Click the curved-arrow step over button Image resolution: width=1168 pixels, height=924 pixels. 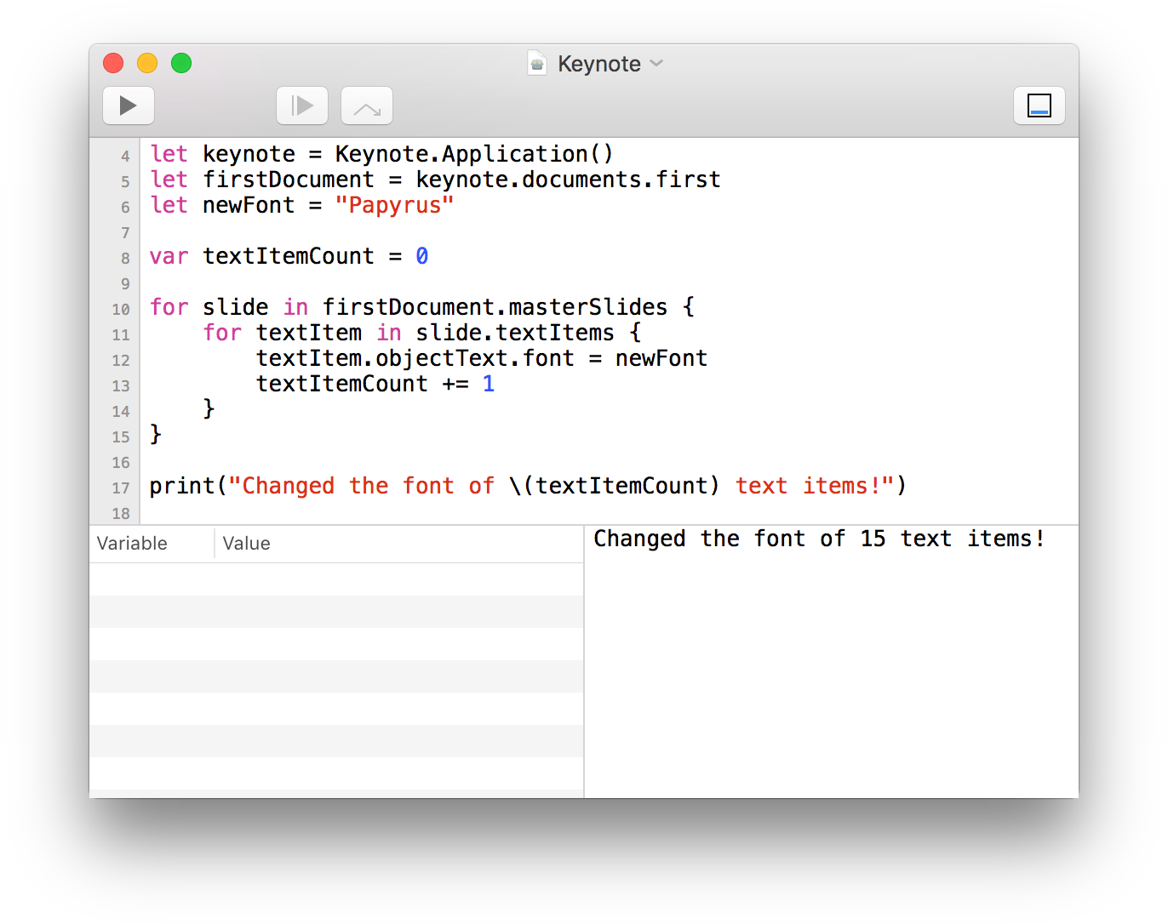pyautogui.click(x=367, y=106)
